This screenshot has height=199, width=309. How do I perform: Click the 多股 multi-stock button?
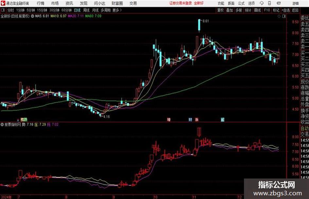pos(239,10)
